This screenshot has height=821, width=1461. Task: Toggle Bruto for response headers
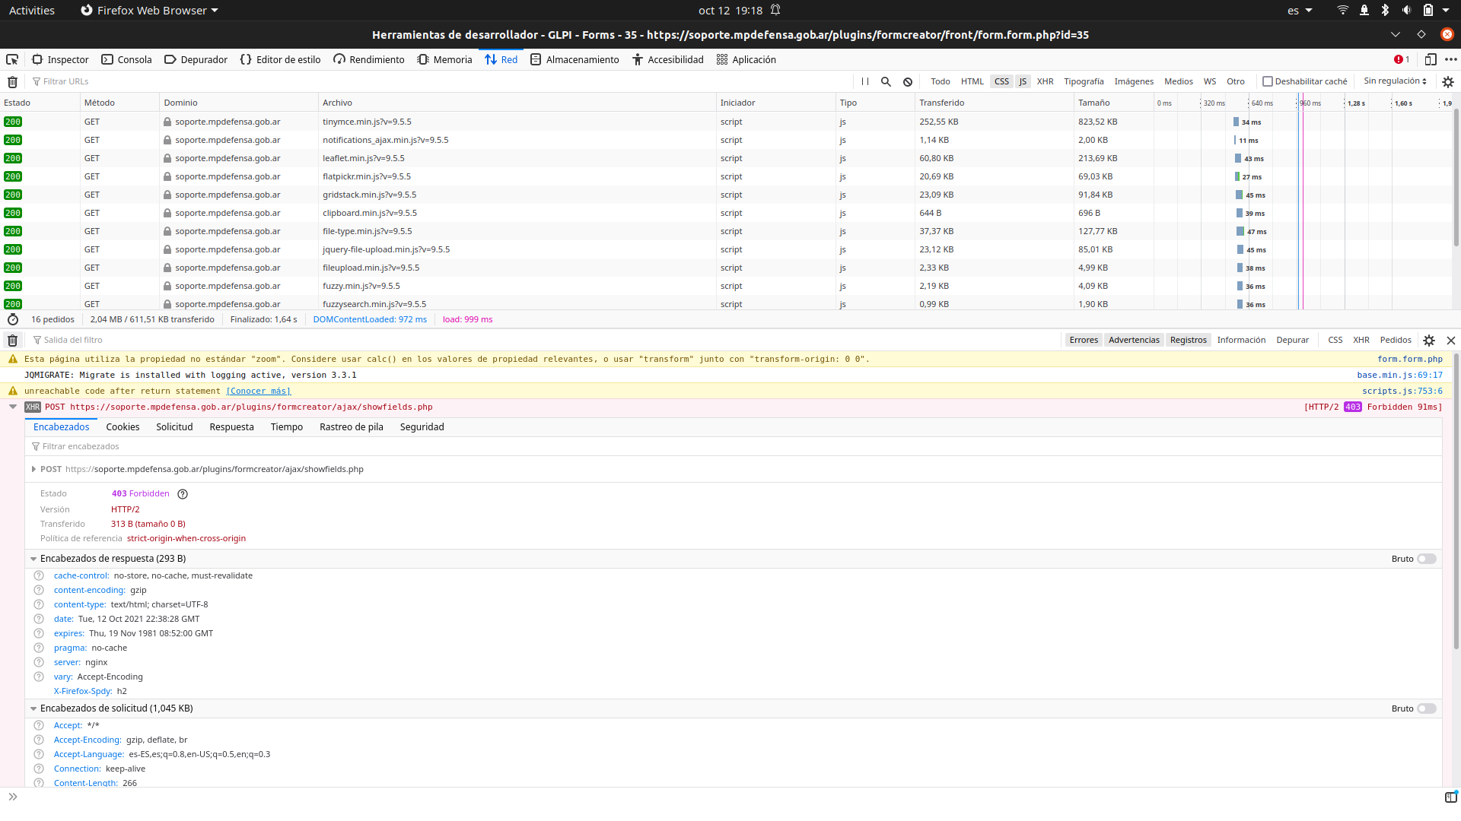click(1427, 558)
